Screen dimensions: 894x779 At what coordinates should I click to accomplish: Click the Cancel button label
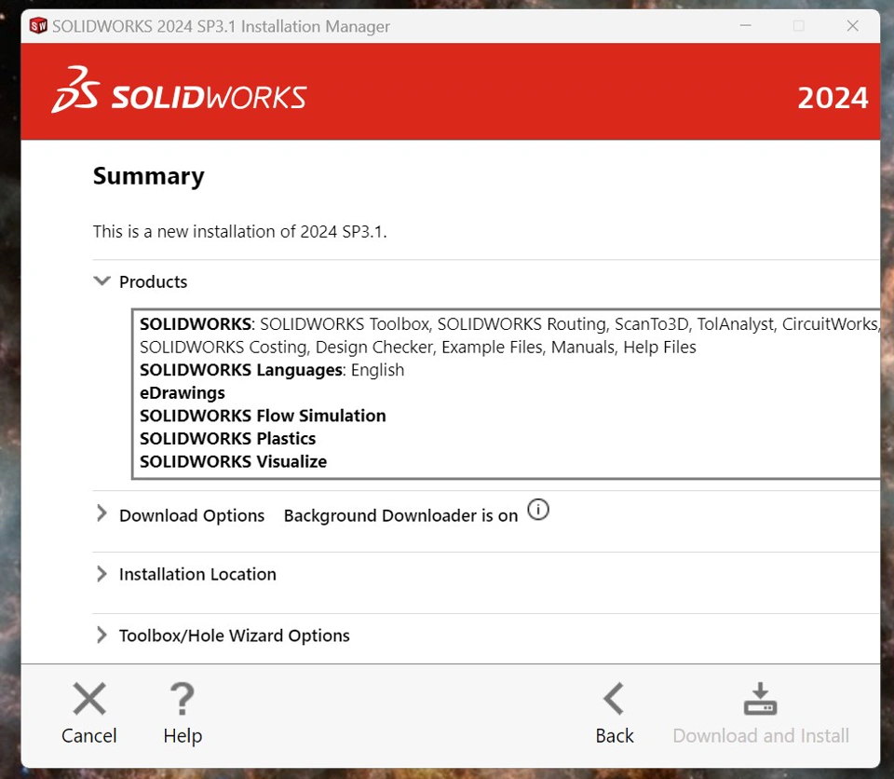coord(89,735)
